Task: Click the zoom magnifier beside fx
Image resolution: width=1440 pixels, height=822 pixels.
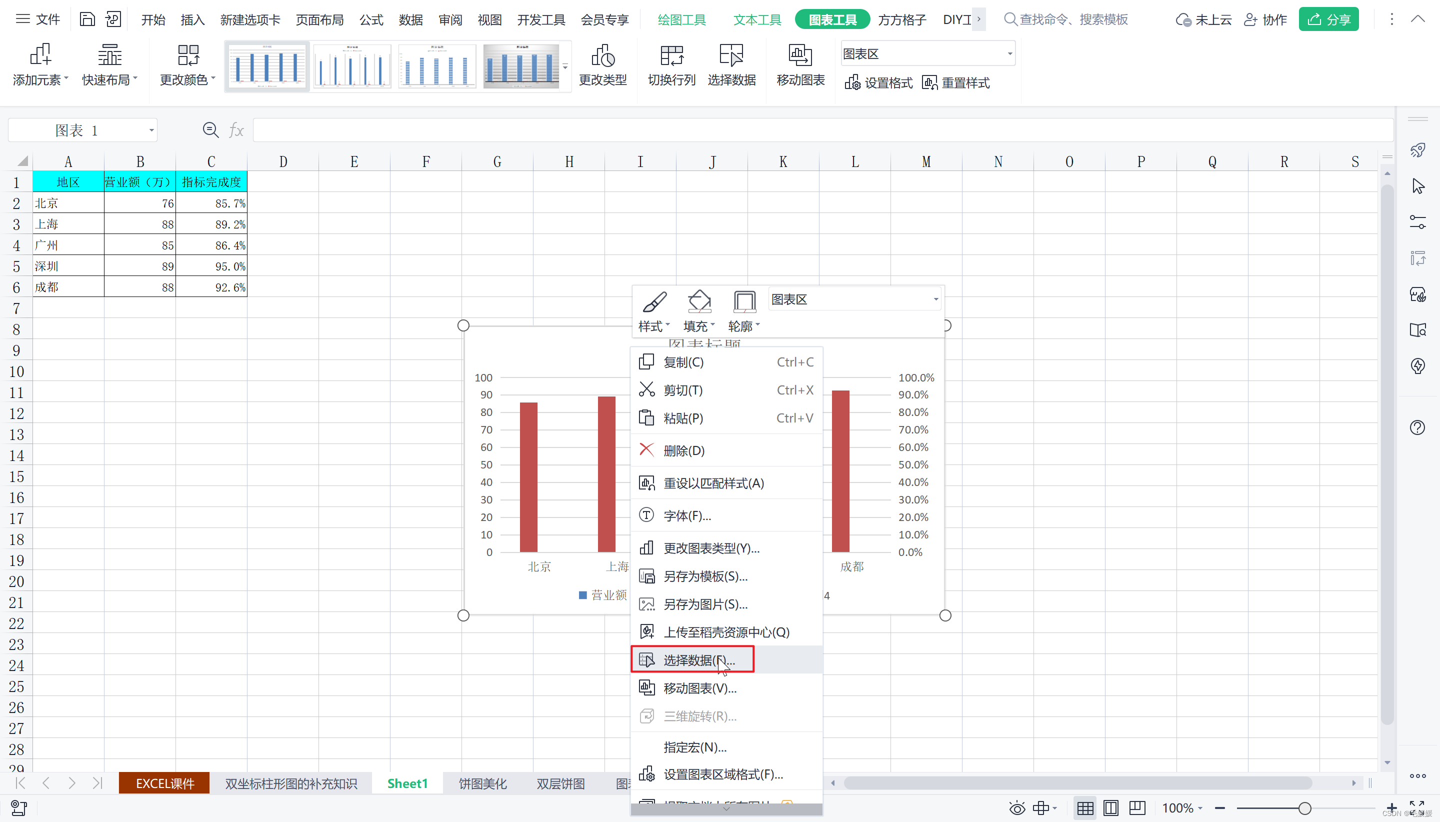Action: (x=210, y=130)
